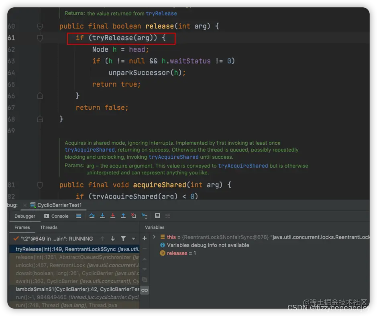Move the watch up with the up triangle
Viewport: 377px width, 316px height.
(x=145, y=259)
